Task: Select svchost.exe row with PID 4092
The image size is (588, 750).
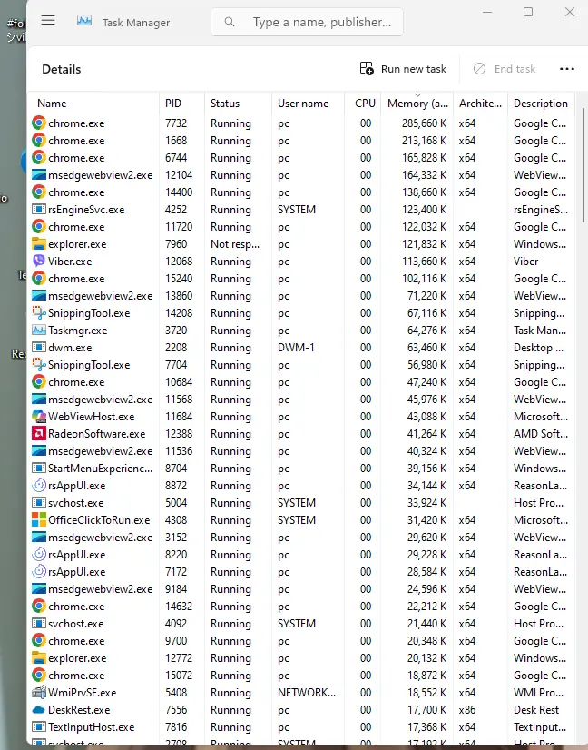Action: (x=301, y=624)
